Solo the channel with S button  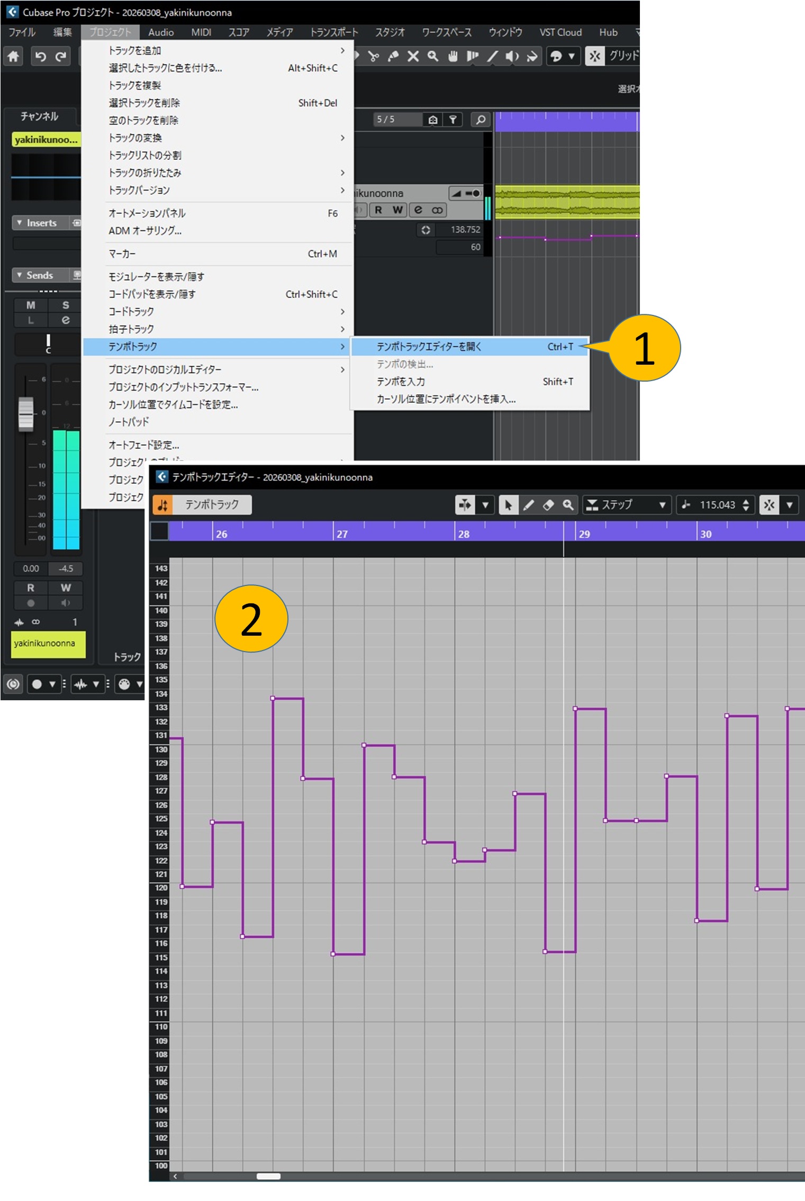point(66,305)
